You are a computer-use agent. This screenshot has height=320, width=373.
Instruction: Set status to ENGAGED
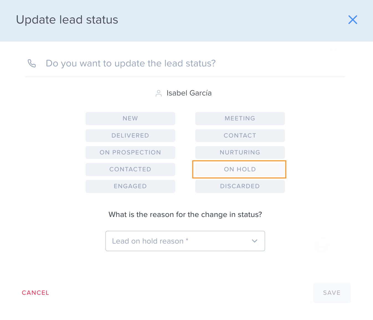130,186
